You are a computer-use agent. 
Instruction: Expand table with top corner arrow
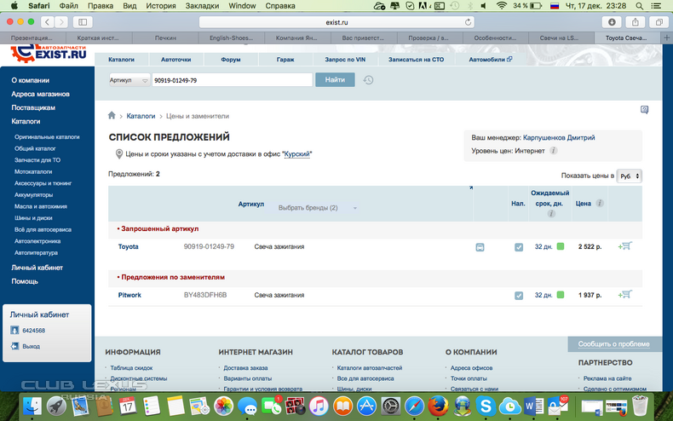click(x=470, y=187)
